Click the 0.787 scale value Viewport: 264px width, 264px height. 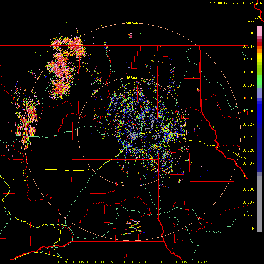coord(248,85)
